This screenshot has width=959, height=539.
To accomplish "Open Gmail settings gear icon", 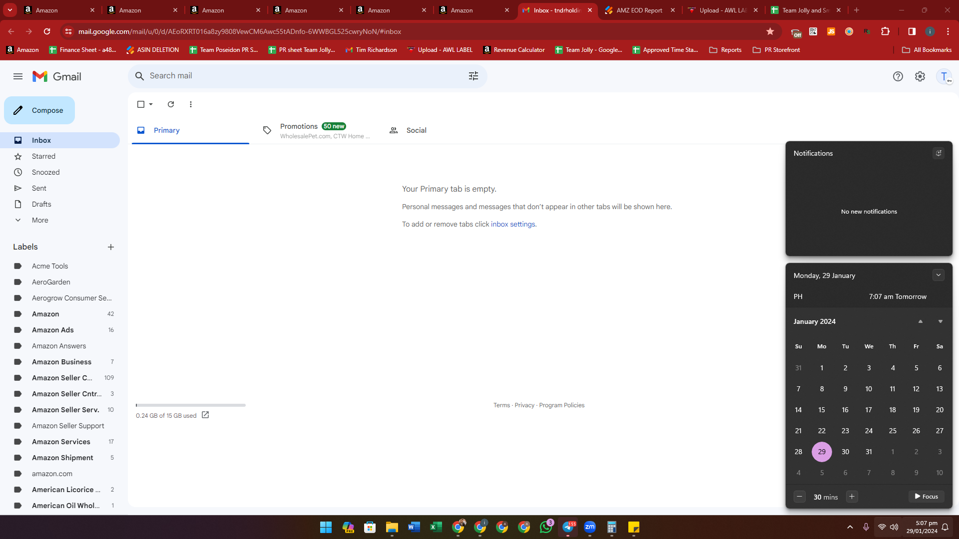I will [920, 76].
